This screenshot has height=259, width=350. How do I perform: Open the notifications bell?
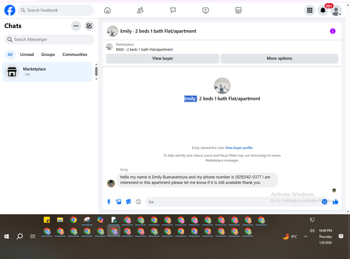(x=323, y=10)
